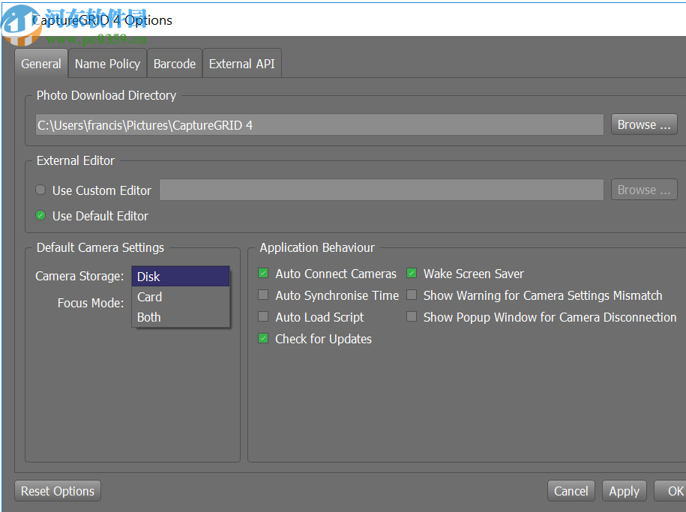Screen dimensions: 686x512
Task: Switch to the Name Policy tab
Action: point(107,64)
